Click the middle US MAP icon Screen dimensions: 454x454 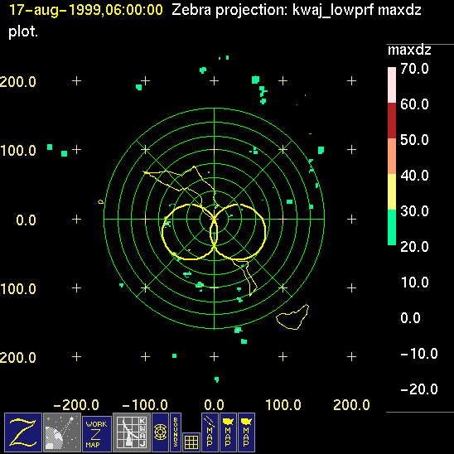tap(228, 432)
